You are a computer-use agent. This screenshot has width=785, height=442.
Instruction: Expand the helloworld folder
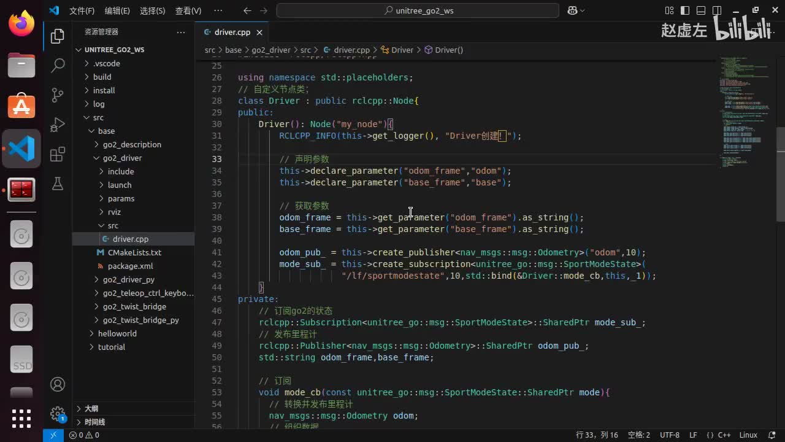pos(134,333)
